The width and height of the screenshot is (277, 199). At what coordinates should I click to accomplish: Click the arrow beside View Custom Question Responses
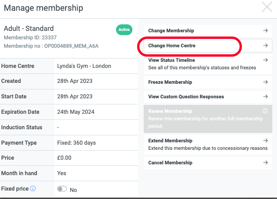(x=265, y=96)
